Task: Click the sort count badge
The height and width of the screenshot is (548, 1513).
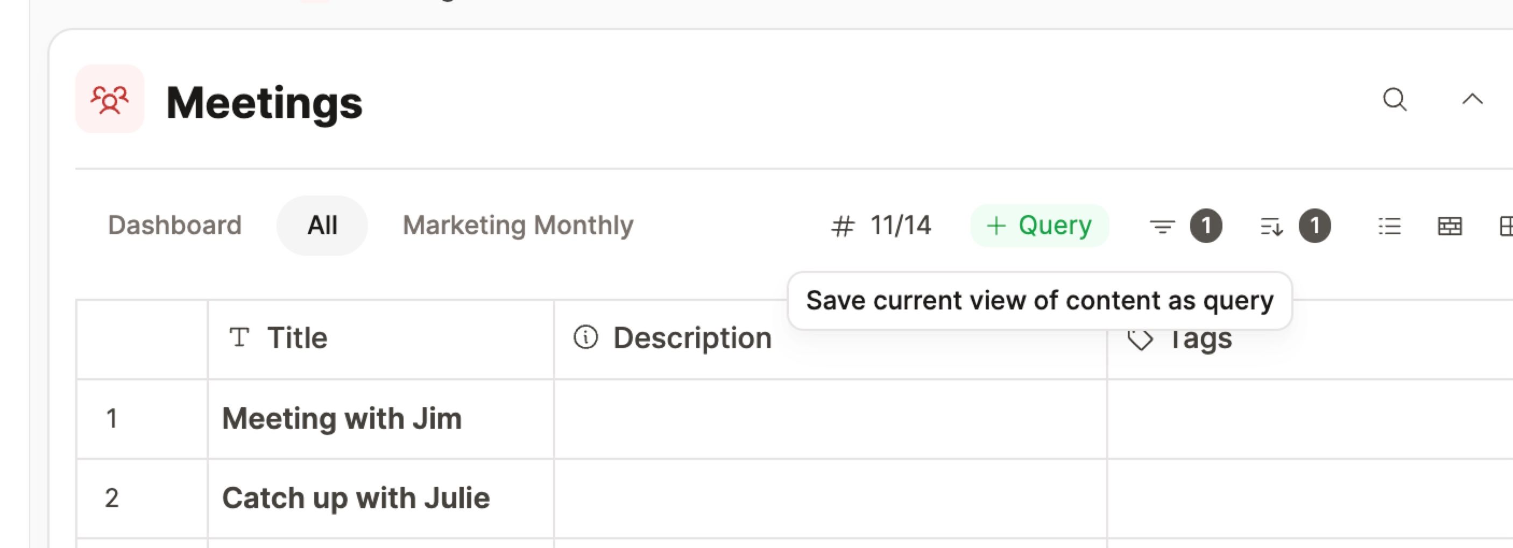Action: pyautogui.click(x=1314, y=226)
